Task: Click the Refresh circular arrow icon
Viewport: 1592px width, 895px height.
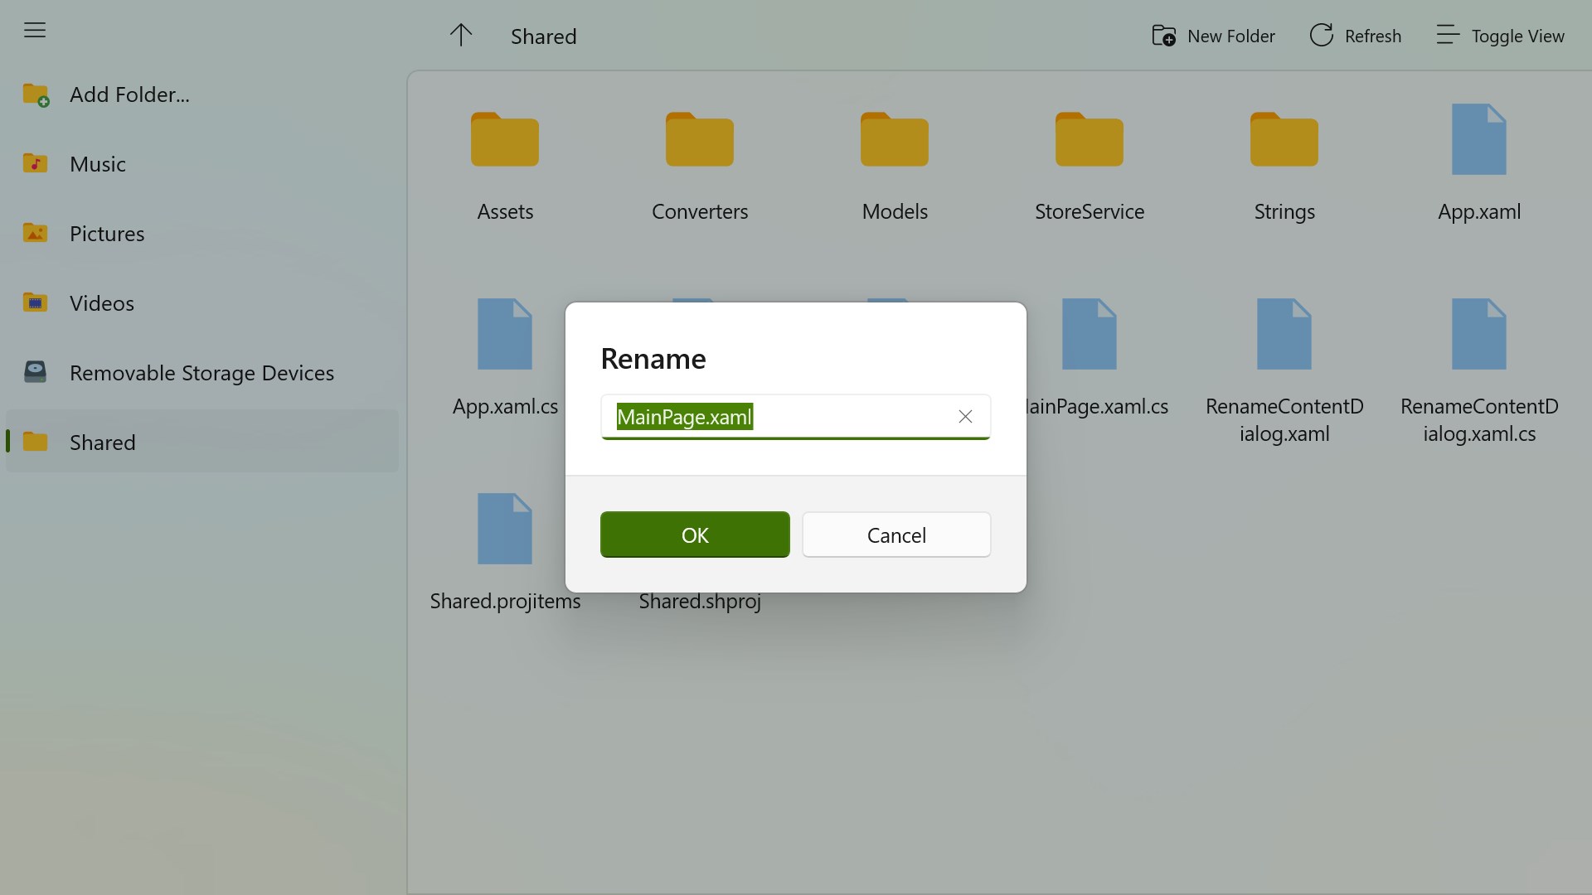Action: (x=1322, y=36)
